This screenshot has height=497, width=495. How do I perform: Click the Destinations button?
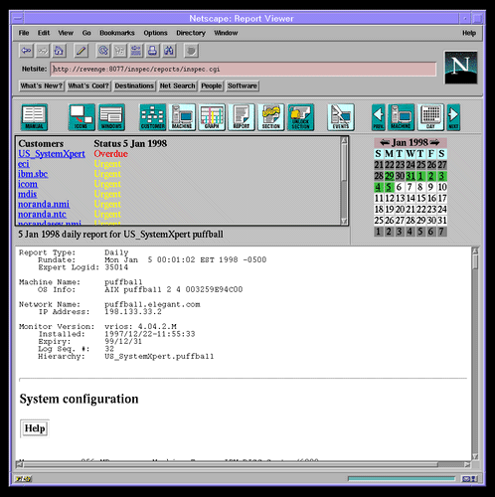[x=134, y=85]
